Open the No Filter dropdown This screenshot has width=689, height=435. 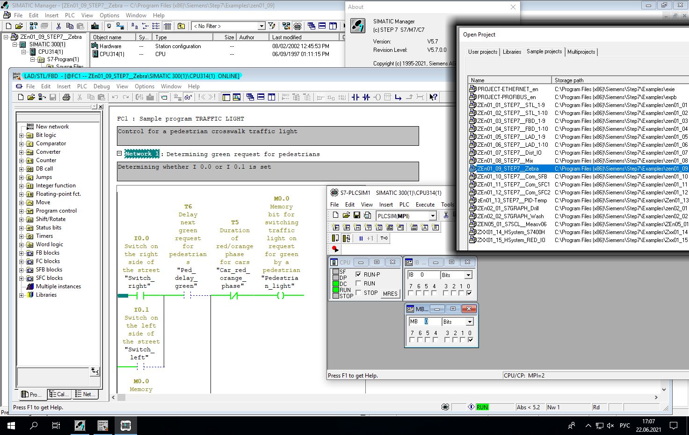(x=261, y=26)
